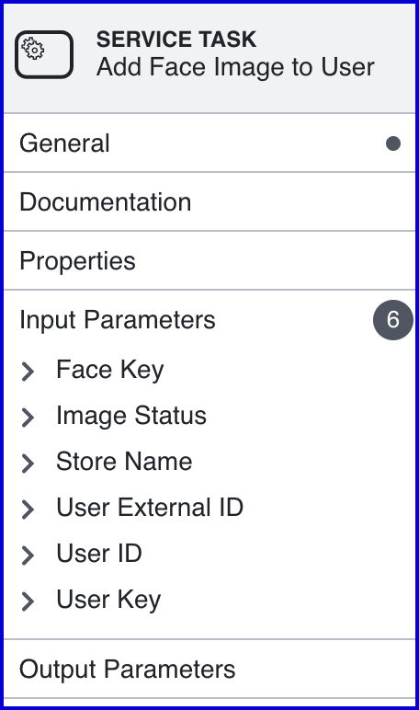Click the Add Face Image to User title
Viewport: 419px width, 710px height.
pyautogui.click(x=235, y=67)
